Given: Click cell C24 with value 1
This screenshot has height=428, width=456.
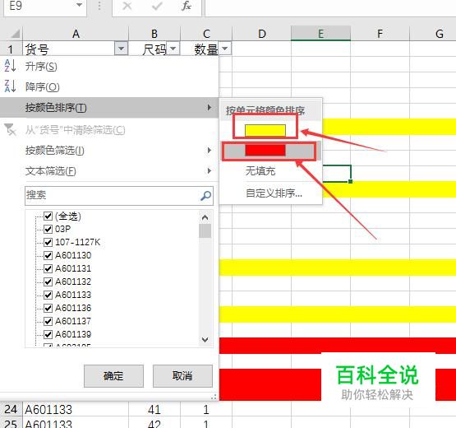Looking at the screenshot, I should [x=206, y=409].
